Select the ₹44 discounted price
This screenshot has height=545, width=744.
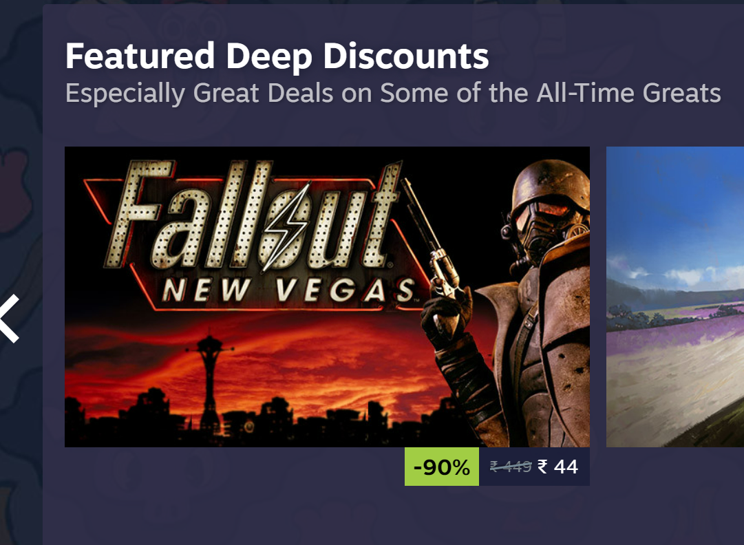pos(558,467)
